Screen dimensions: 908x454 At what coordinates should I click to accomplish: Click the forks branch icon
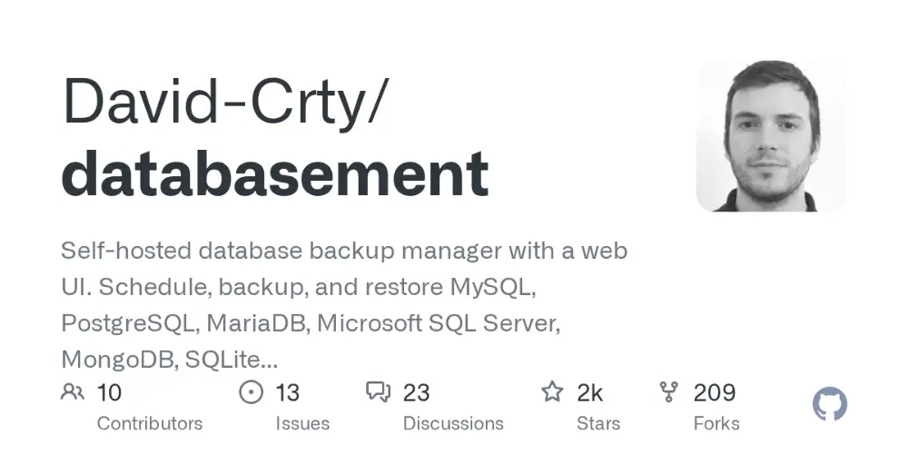(669, 392)
